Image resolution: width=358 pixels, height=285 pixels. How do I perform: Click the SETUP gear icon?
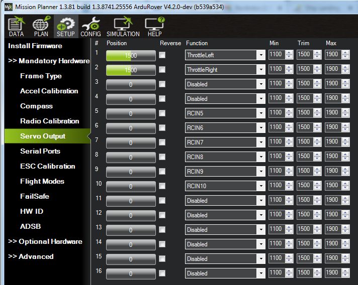pos(65,27)
